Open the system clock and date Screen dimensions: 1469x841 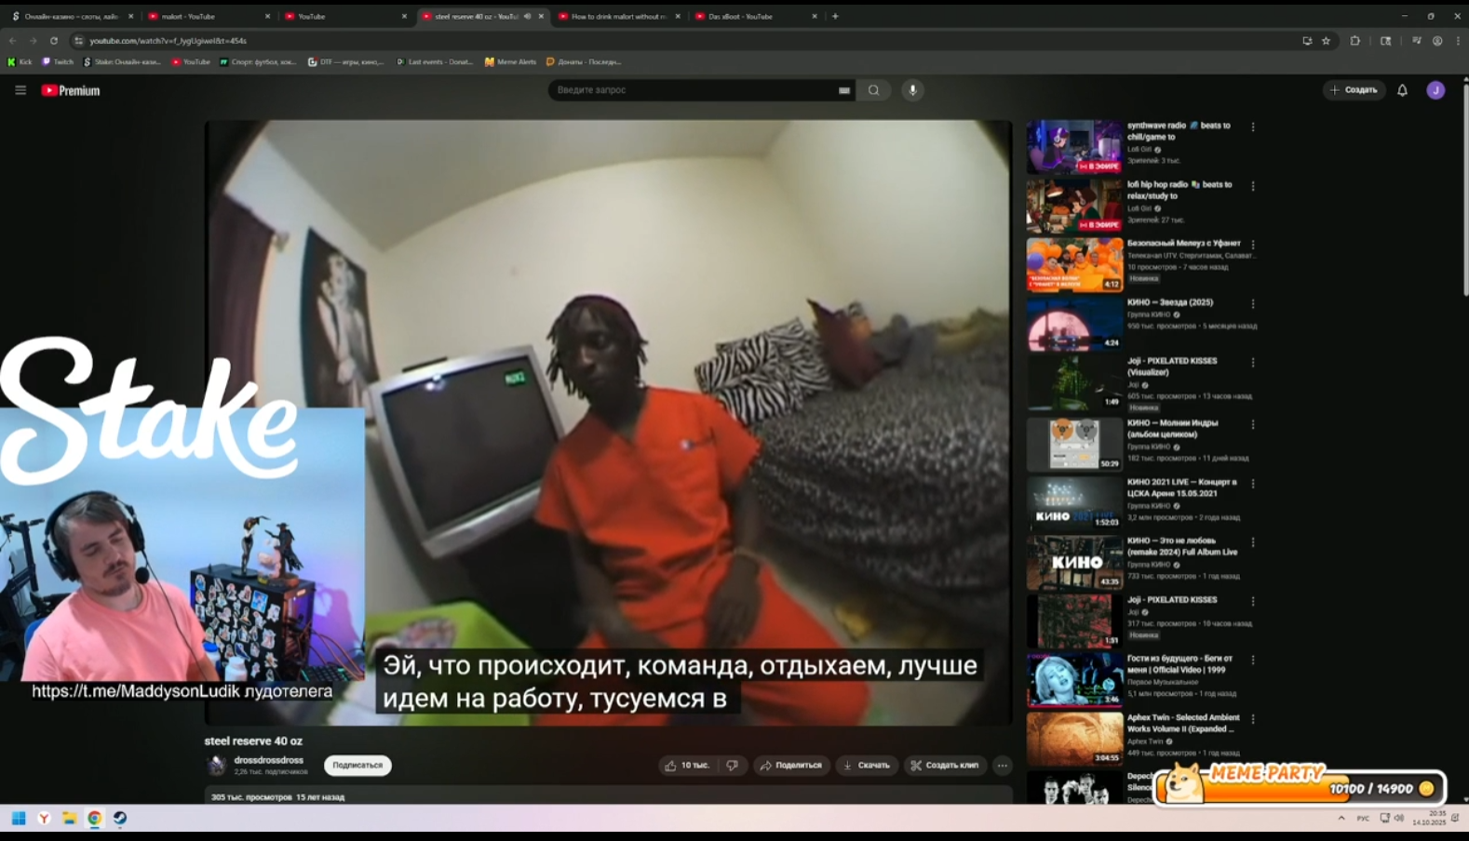[x=1429, y=819]
